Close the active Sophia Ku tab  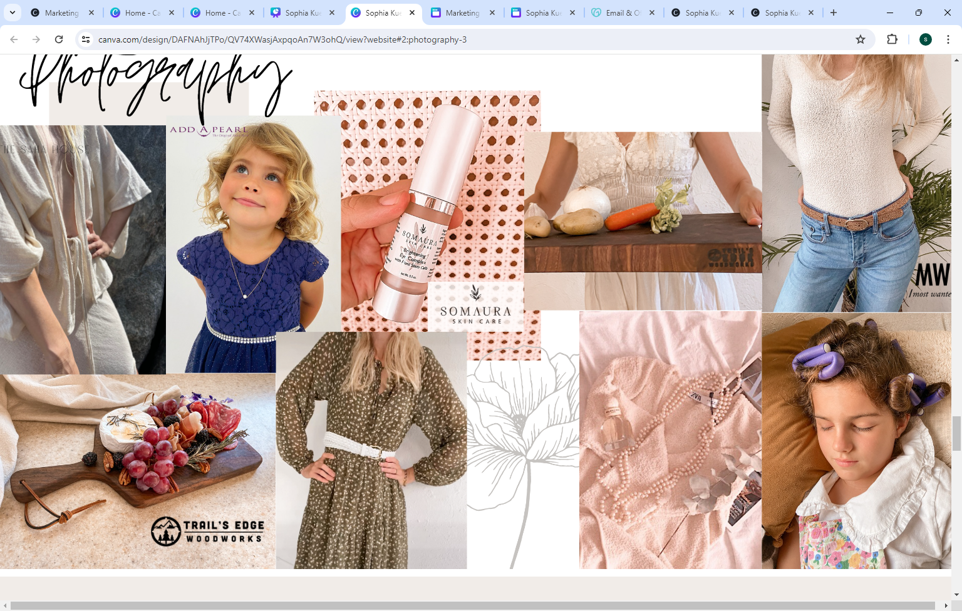tap(412, 13)
